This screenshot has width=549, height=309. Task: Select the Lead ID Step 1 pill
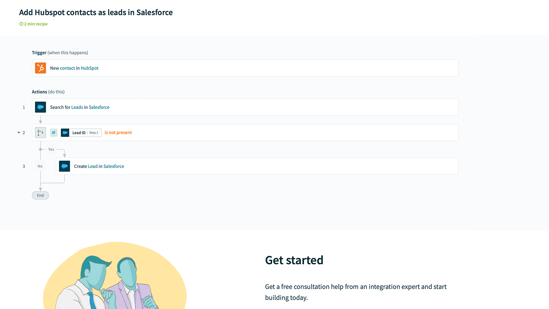[81, 133]
